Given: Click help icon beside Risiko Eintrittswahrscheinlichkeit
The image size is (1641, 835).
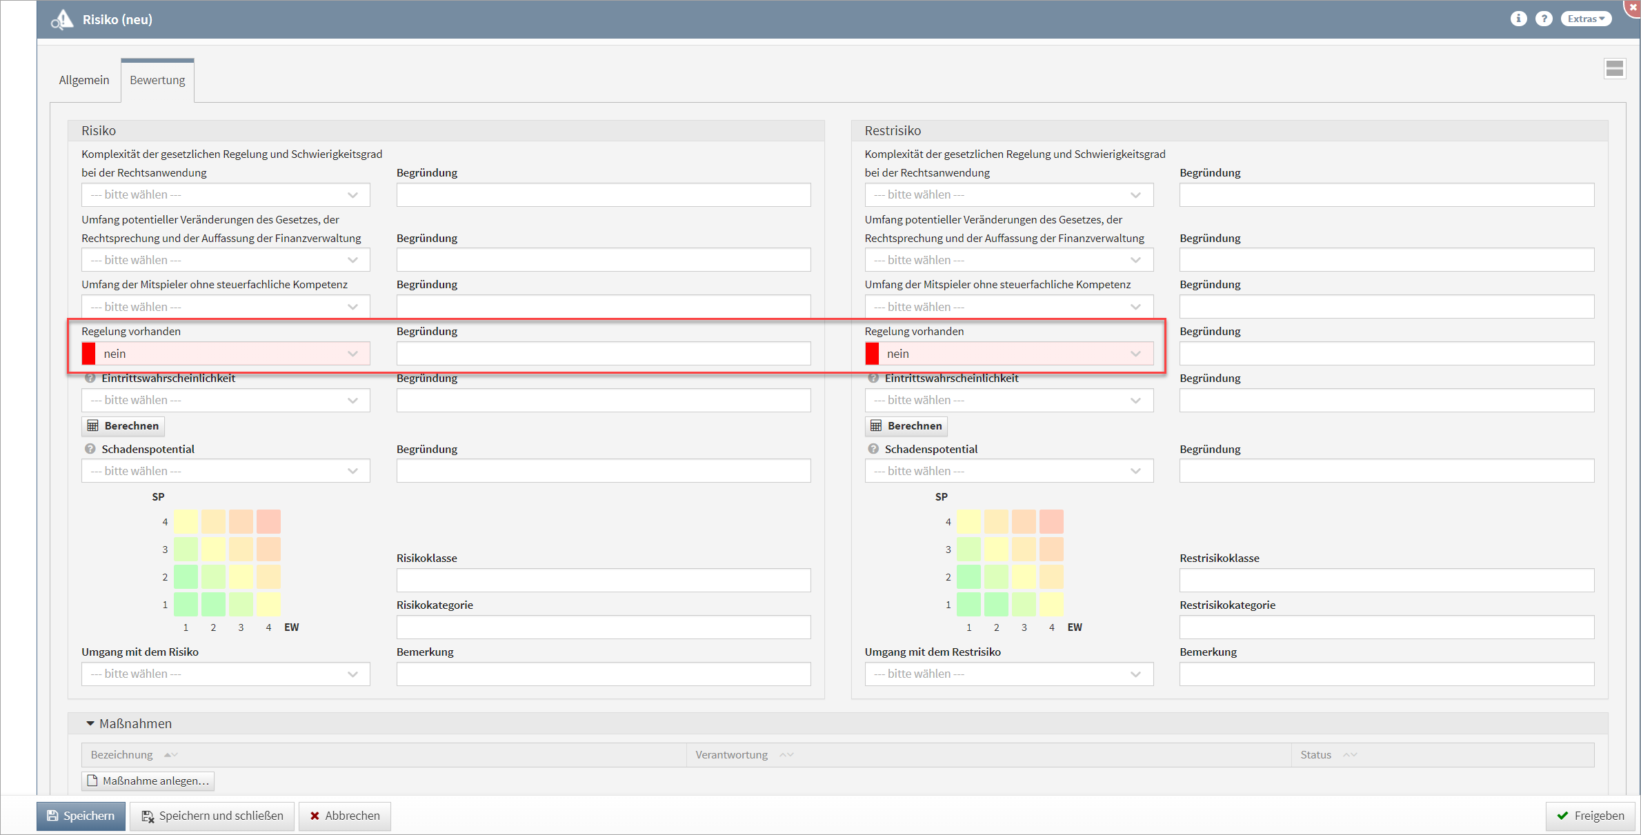Looking at the screenshot, I should tap(90, 378).
